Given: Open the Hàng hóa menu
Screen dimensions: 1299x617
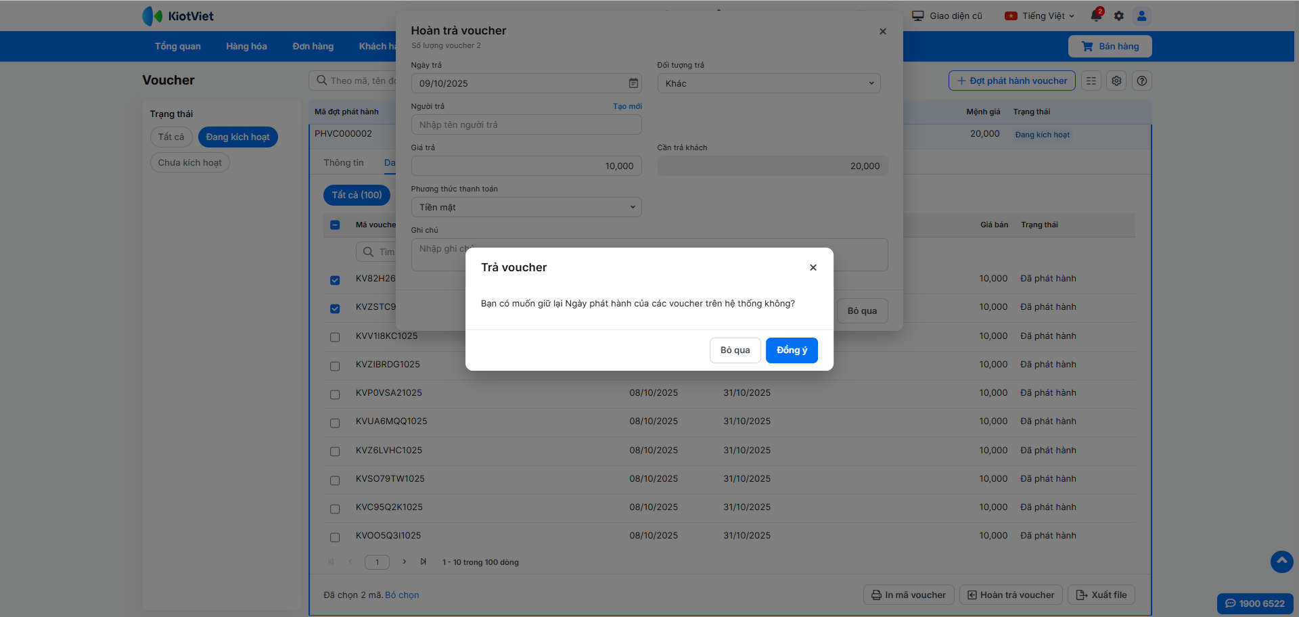Looking at the screenshot, I should [x=246, y=46].
